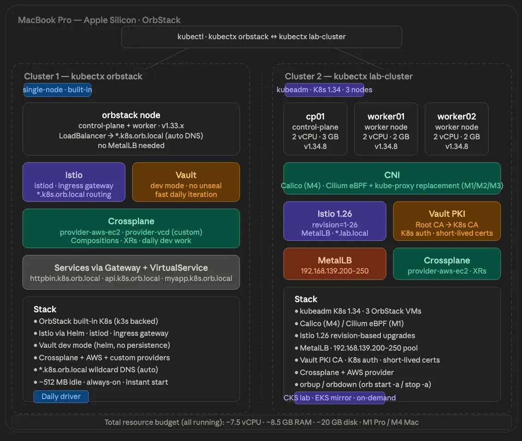Screen dimensions: 522x441
Task: Click 'K8s auth · short-lived certs' in Vault PKI
Action: [x=447, y=233]
